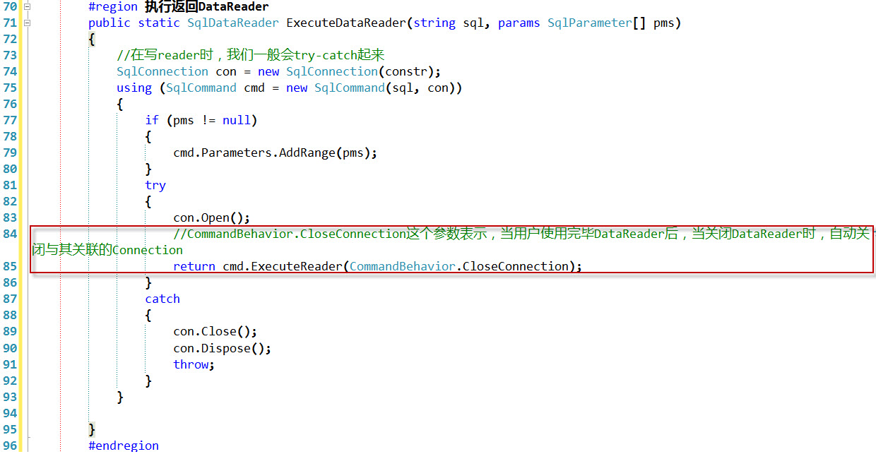The width and height of the screenshot is (876, 454).
Task: Click the "ExecuteDataReader" method name
Action: 346,23
